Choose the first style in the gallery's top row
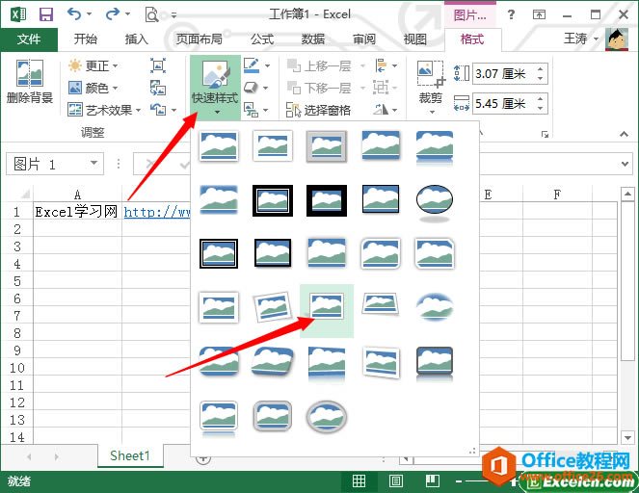This screenshot has height=493, width=639. [219, 145]
